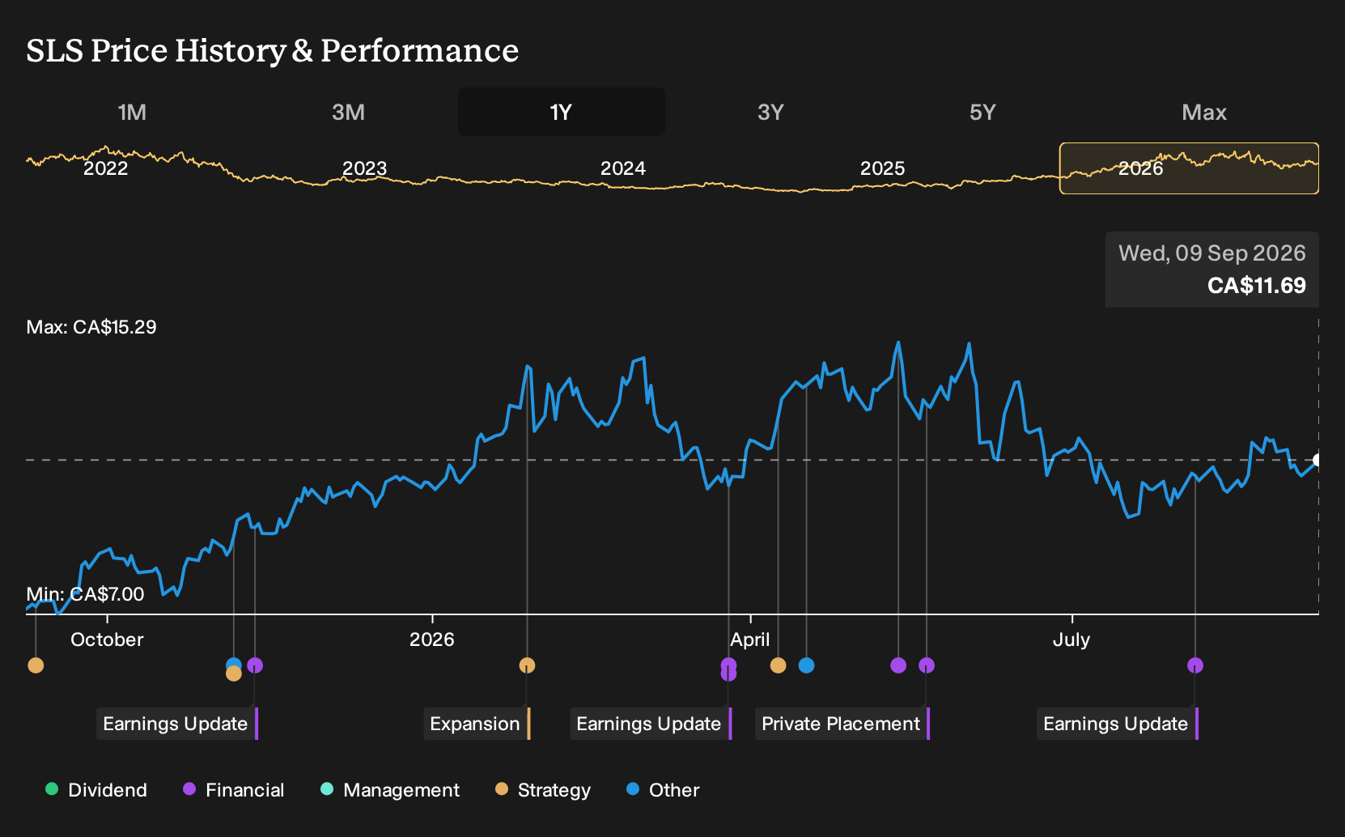This screenshot has width=1345, height=837.
Task: Select the 1M time range tab
Action: (132, 112)
